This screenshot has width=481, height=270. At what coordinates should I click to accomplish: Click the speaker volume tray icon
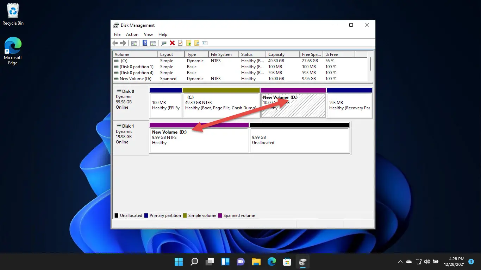coord(427,262)
